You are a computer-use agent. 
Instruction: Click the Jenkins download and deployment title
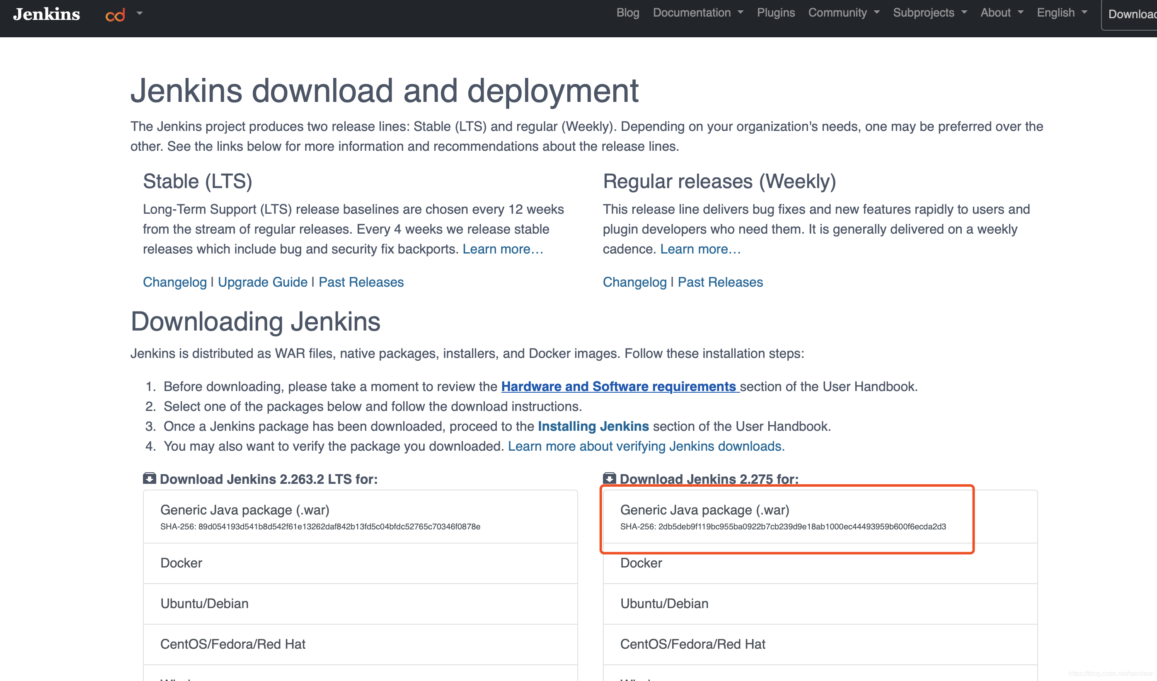click(384, 90)
